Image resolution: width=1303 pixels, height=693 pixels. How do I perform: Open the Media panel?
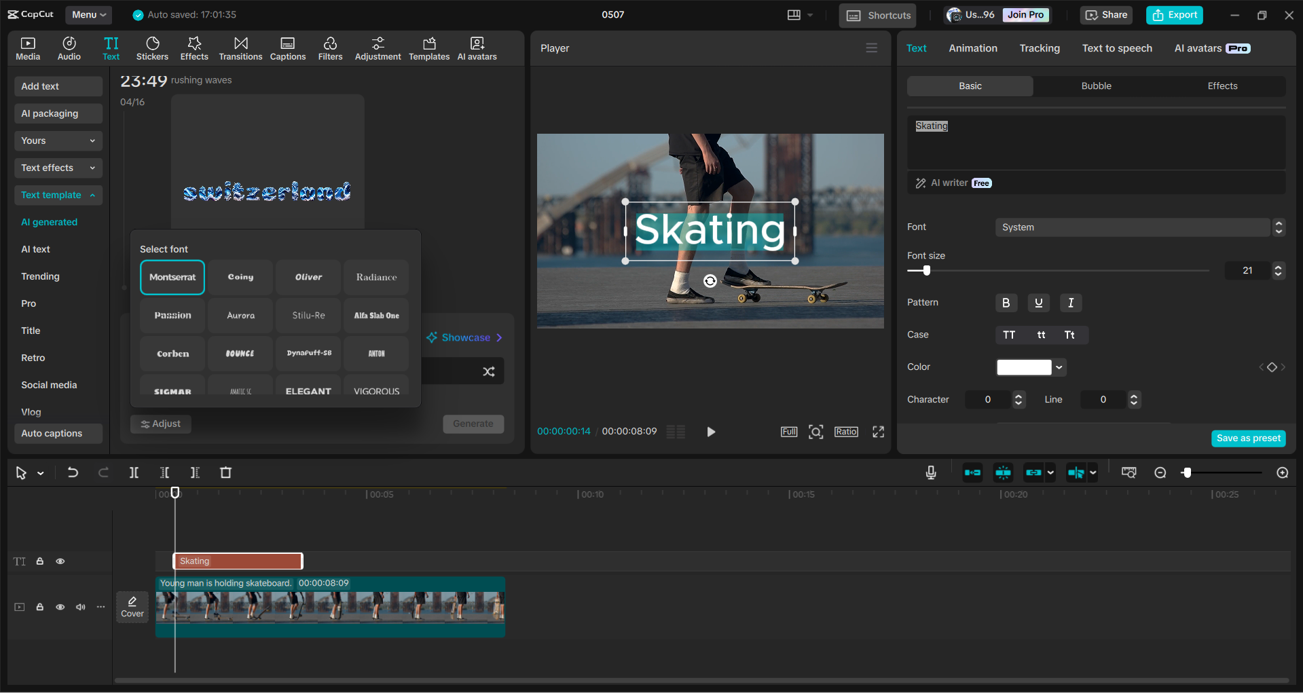pos(28,48)
